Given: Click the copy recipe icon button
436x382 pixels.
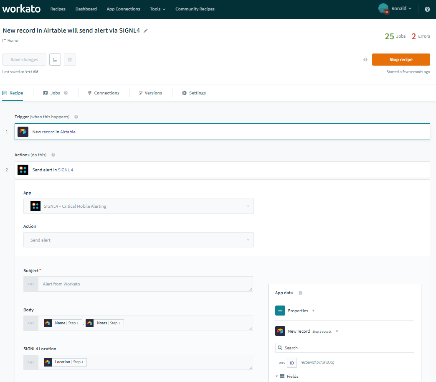Looking at the screenshot, I should 55,59.
